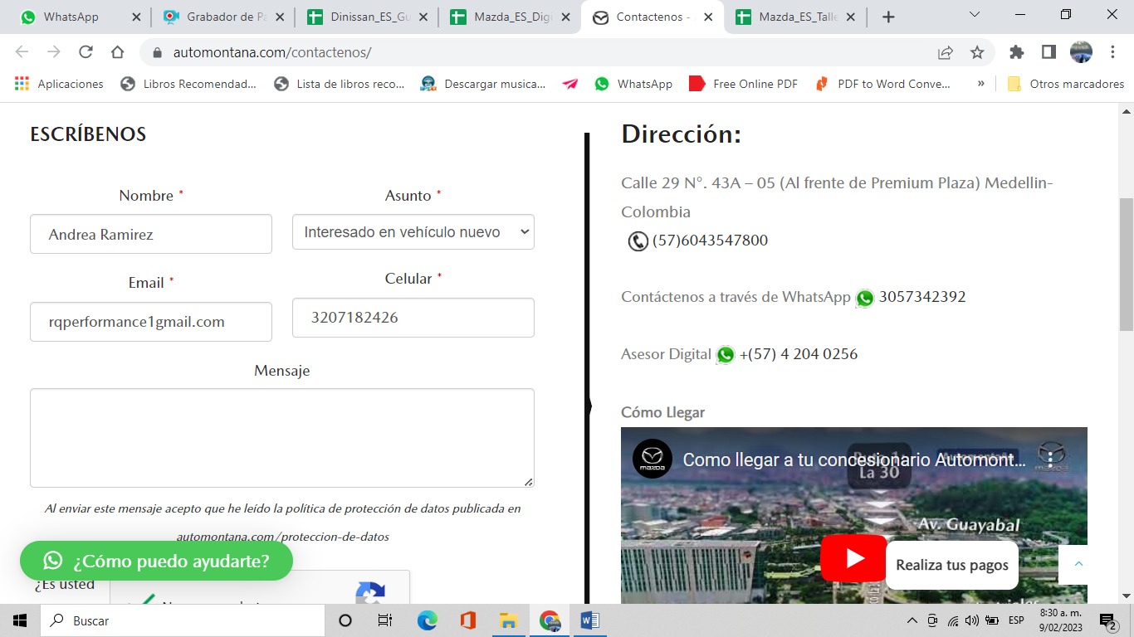Switch to the Mazda_ES_Talle tab
Screen dimensions: 1134x637
click(794, 17)
